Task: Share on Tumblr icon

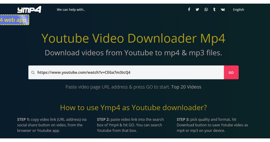Action: point(214,9)
